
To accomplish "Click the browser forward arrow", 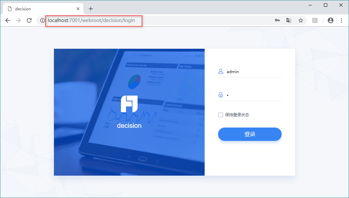I will coord(18,20).
